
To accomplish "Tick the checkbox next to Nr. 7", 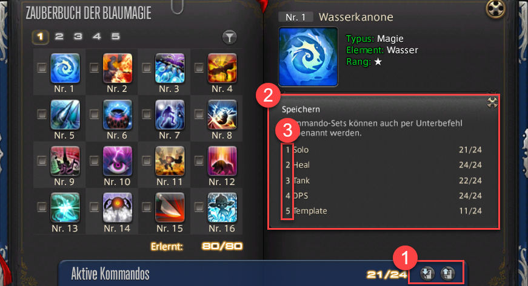I will click(x=147, y=114).
